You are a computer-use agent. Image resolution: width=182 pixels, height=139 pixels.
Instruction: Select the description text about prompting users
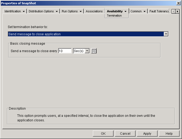click(x=86, y=118)
